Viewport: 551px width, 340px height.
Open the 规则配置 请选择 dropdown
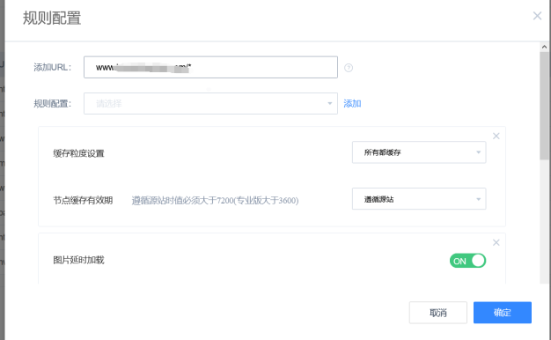pyautogui.click(x=210, y=103)
